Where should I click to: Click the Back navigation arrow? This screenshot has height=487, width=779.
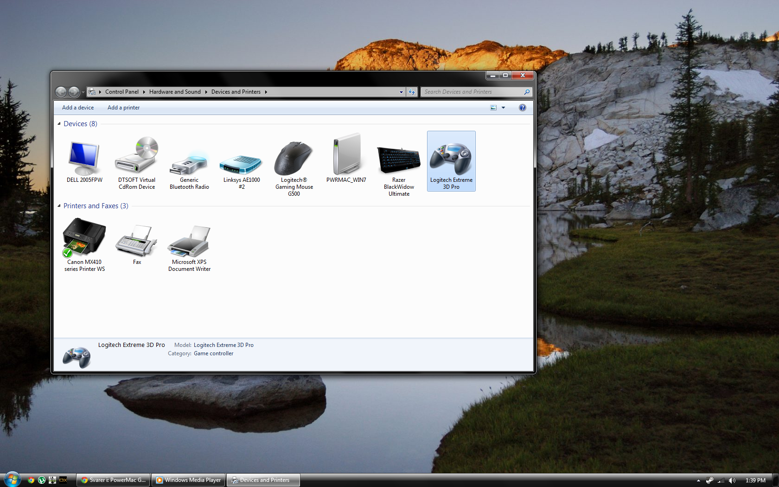[x=61, y=92]
